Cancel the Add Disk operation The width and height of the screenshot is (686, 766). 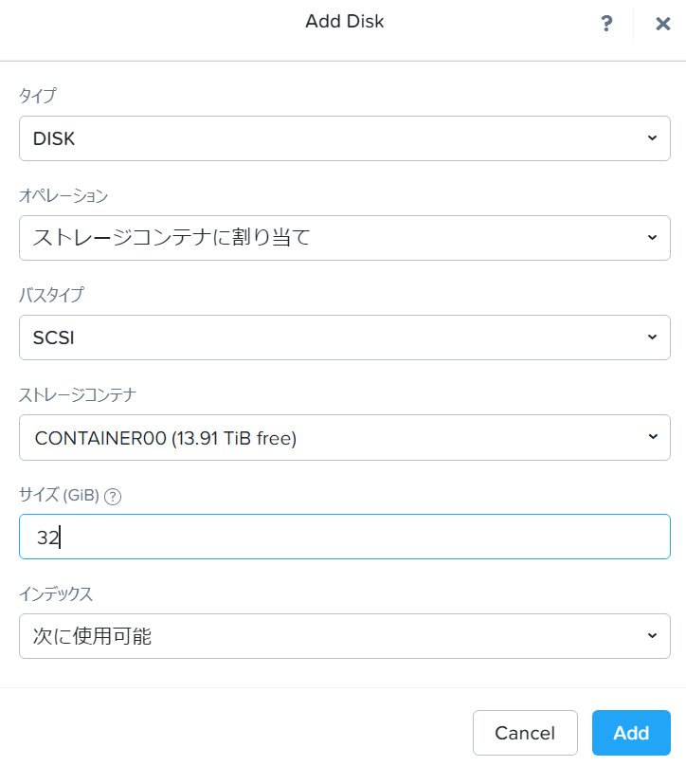click(x=525, y=732)
